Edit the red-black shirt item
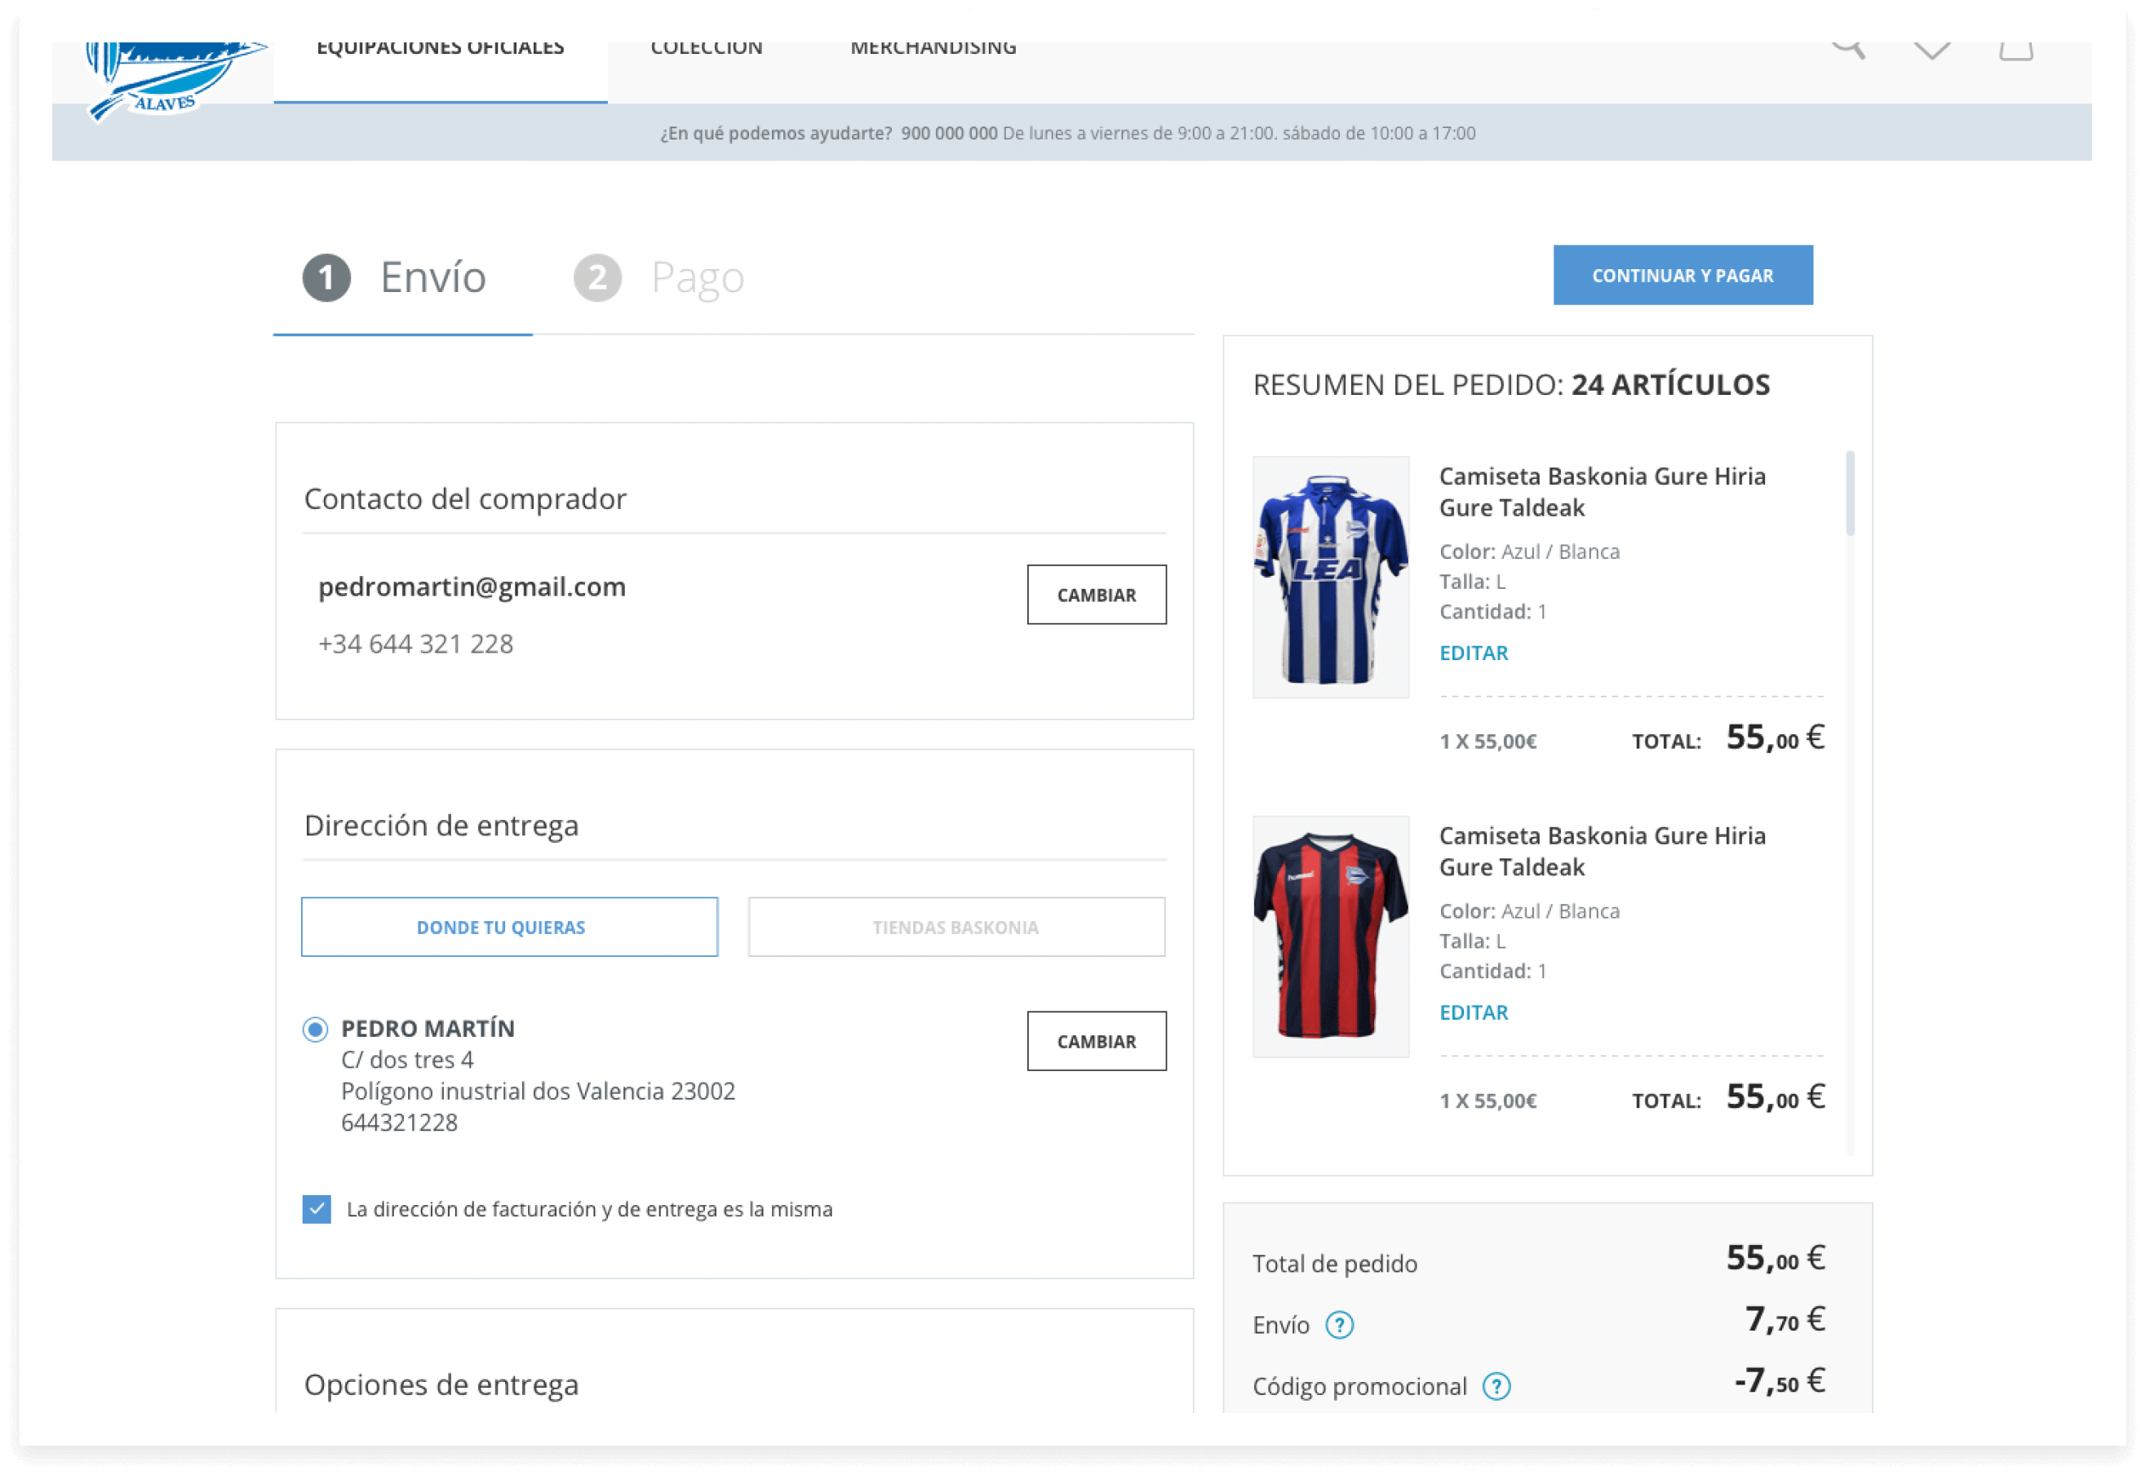The height and width of the screenshot is (1475, 2146). pos(1473,1012)
